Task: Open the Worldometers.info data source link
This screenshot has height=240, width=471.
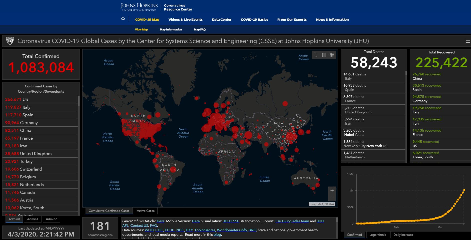Action: (x=232, y=230)
